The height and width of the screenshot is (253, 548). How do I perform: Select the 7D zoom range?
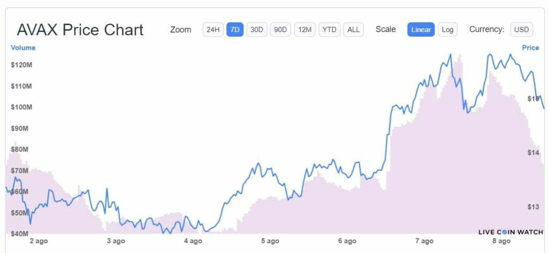coord(234,29)
